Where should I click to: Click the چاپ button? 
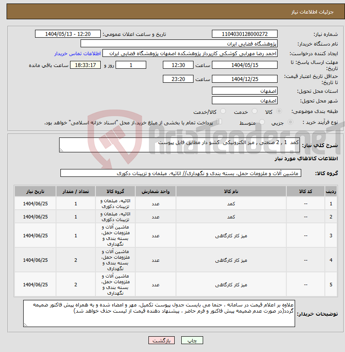point(192,340)
